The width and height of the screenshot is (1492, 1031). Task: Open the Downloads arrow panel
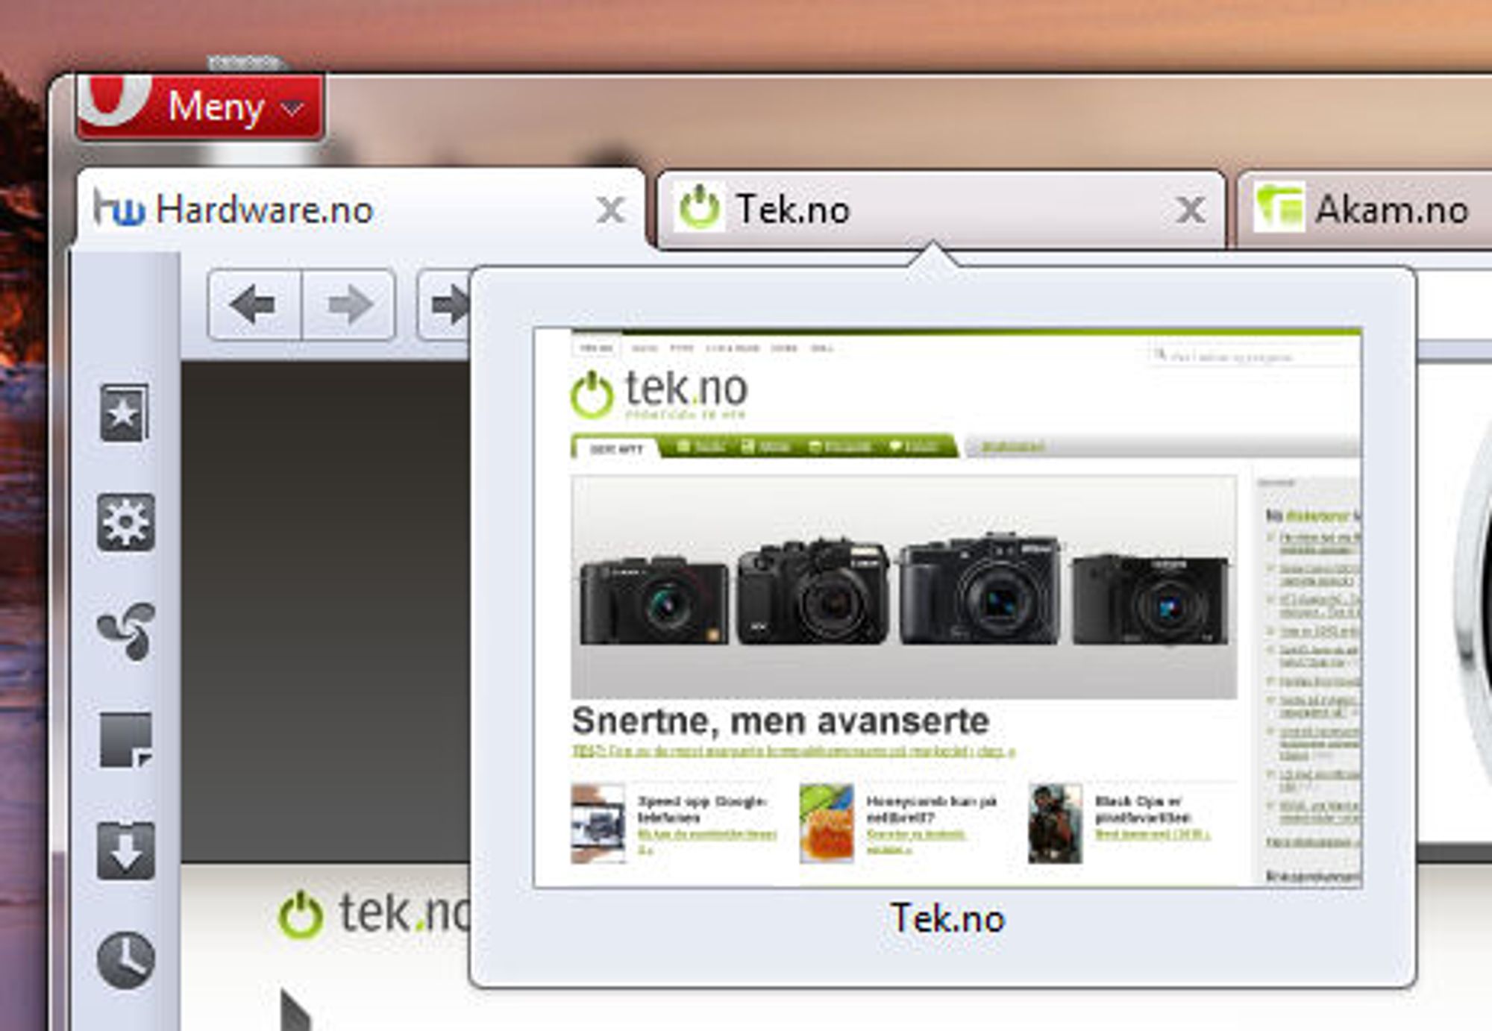pos(125,850)
